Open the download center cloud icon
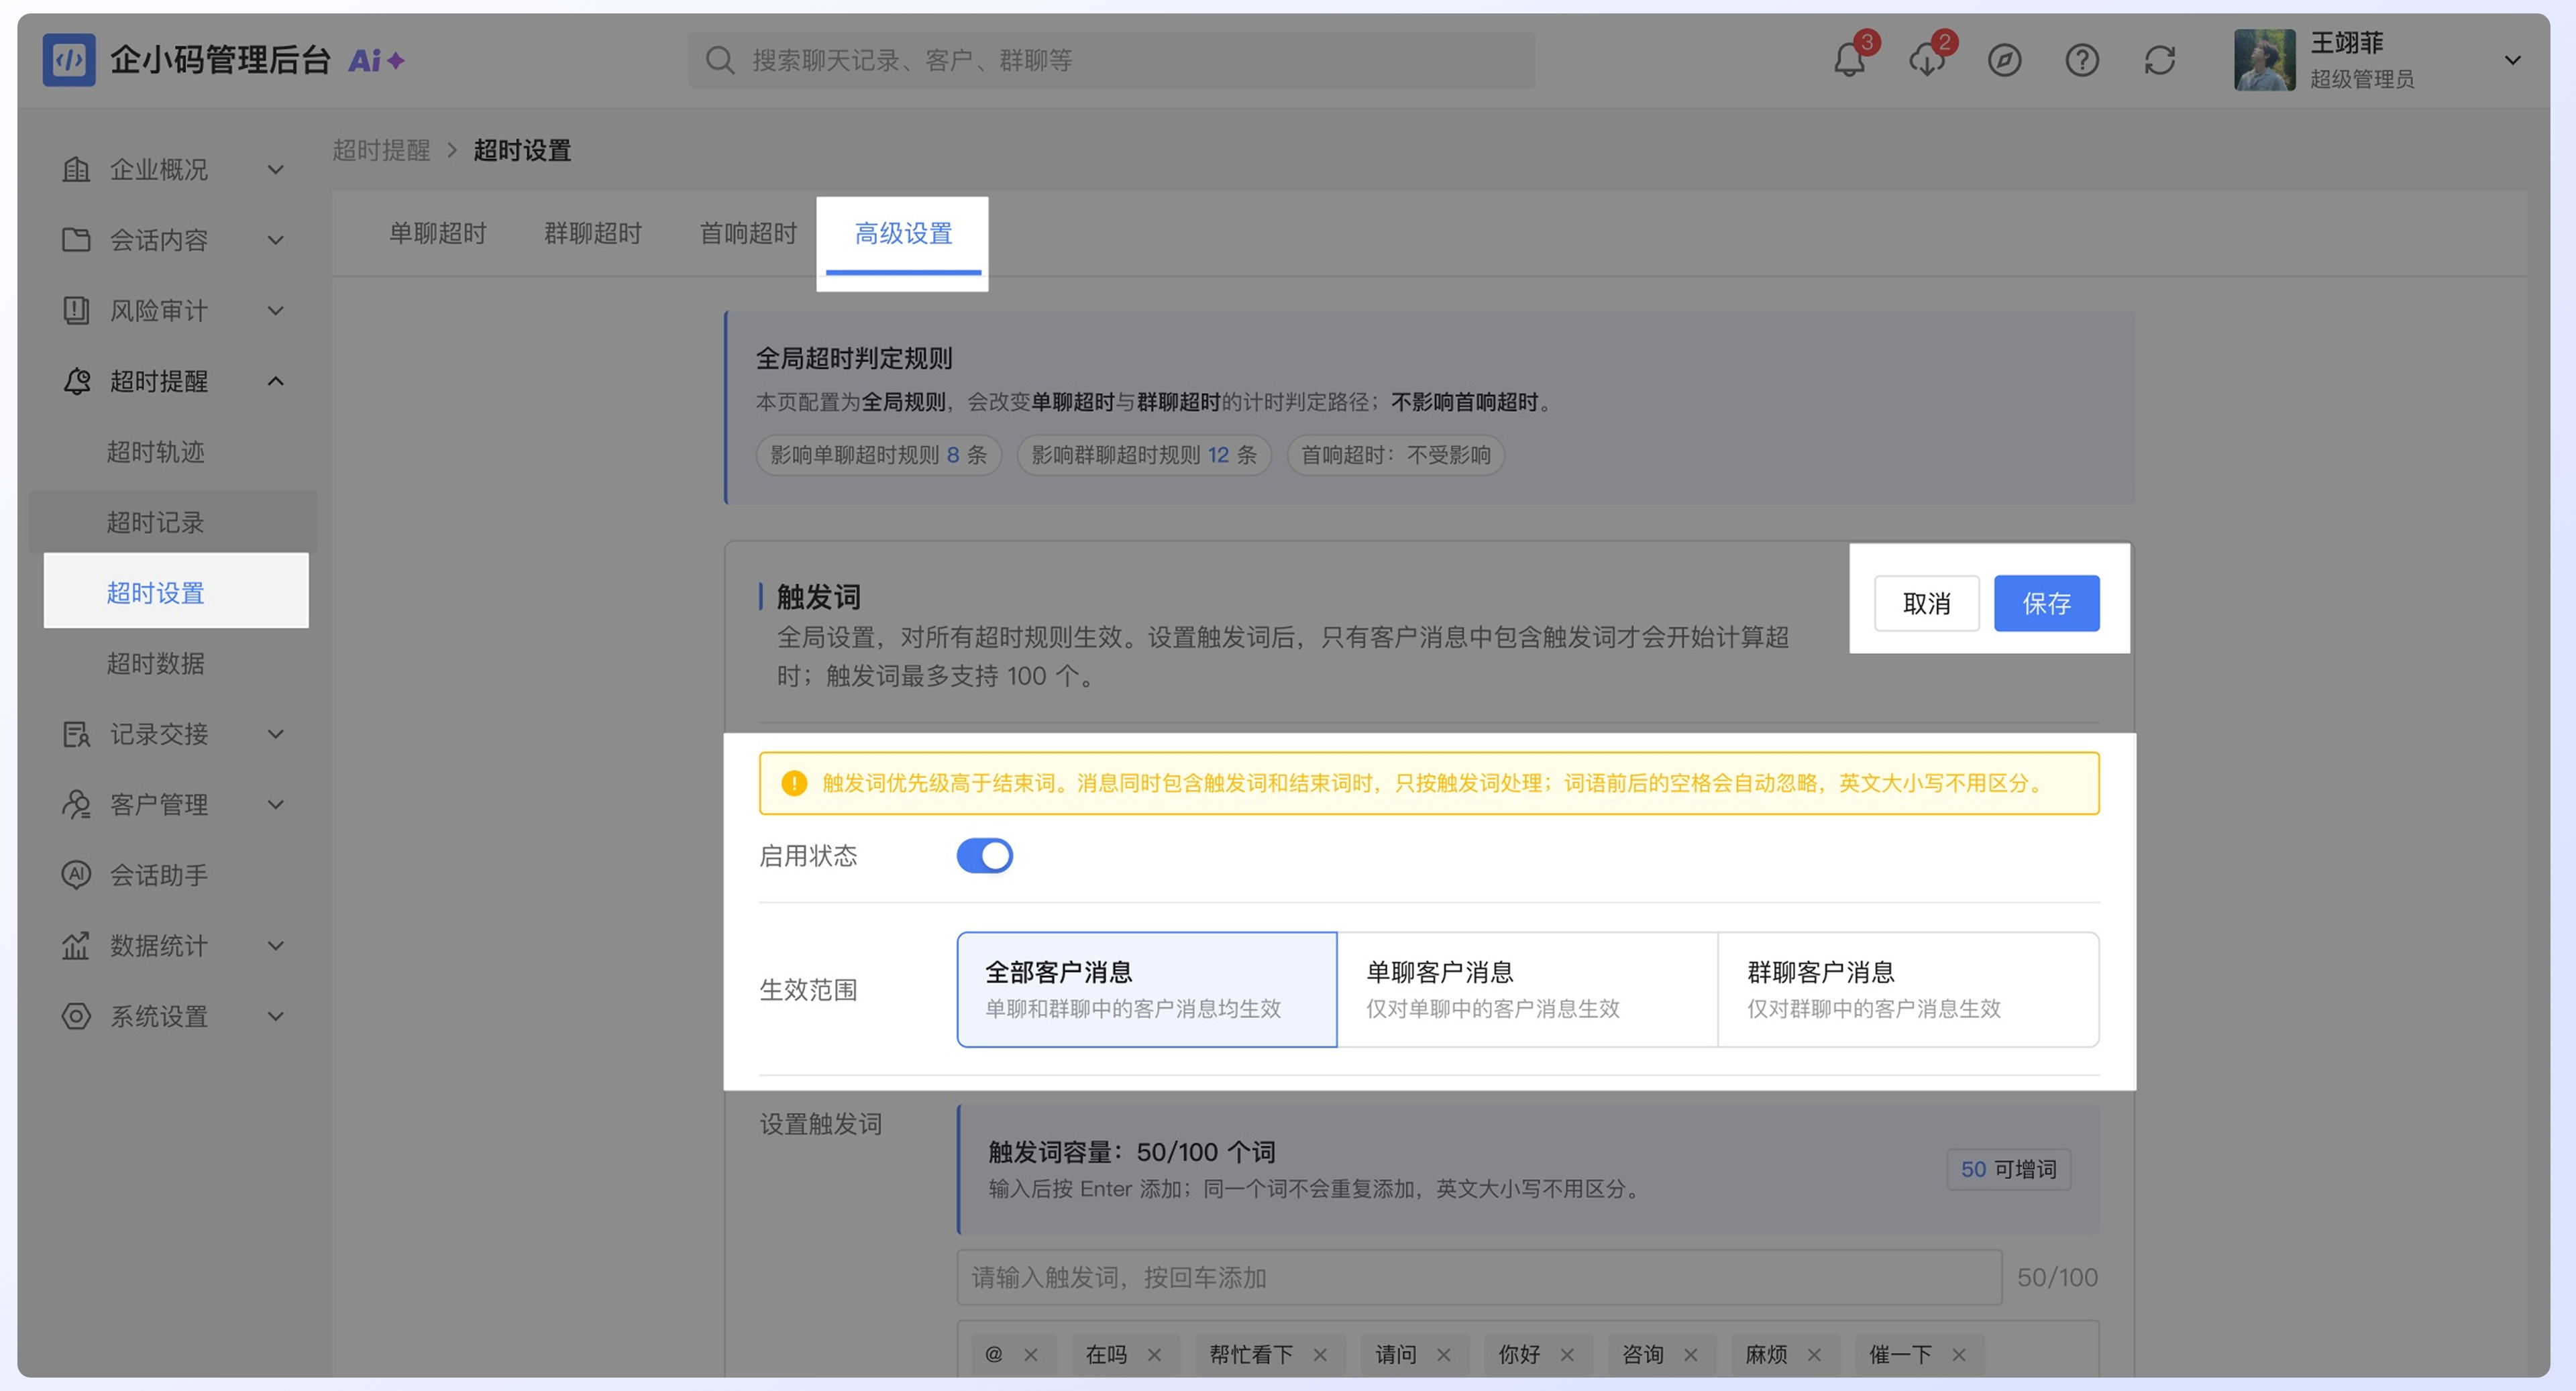The width and height of the screenshot is (2576, 1391). click(x=1927, y=60)
